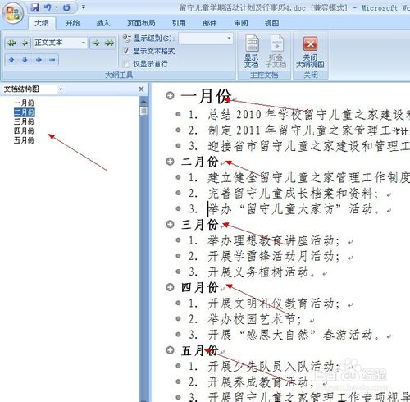Move outline item up arrow
410x402 pixels.
pos(11,60)
